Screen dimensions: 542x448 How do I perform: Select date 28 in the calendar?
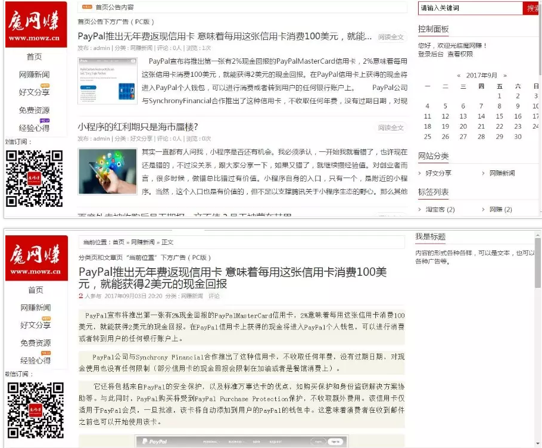[481, 136]
